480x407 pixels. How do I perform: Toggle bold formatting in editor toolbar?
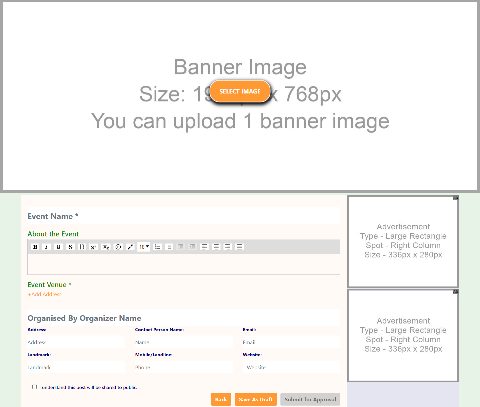(x=35, y=247)
